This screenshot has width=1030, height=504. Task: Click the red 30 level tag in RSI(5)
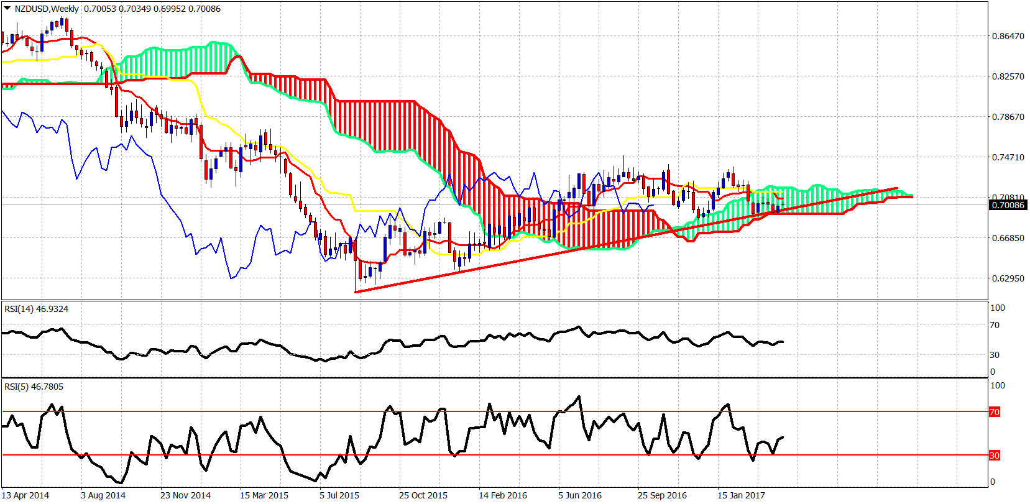995,456
